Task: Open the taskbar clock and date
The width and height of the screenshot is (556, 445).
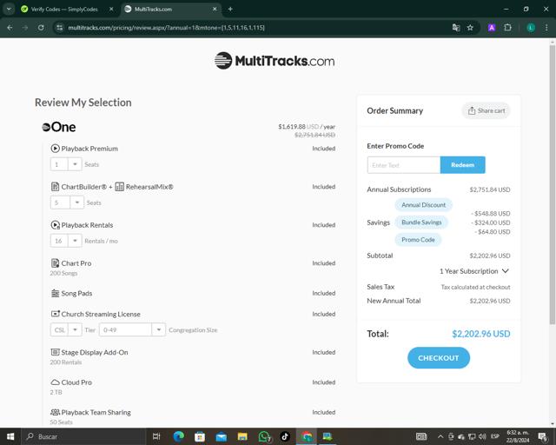Action: pyautogui.click(x=518, y=436)
